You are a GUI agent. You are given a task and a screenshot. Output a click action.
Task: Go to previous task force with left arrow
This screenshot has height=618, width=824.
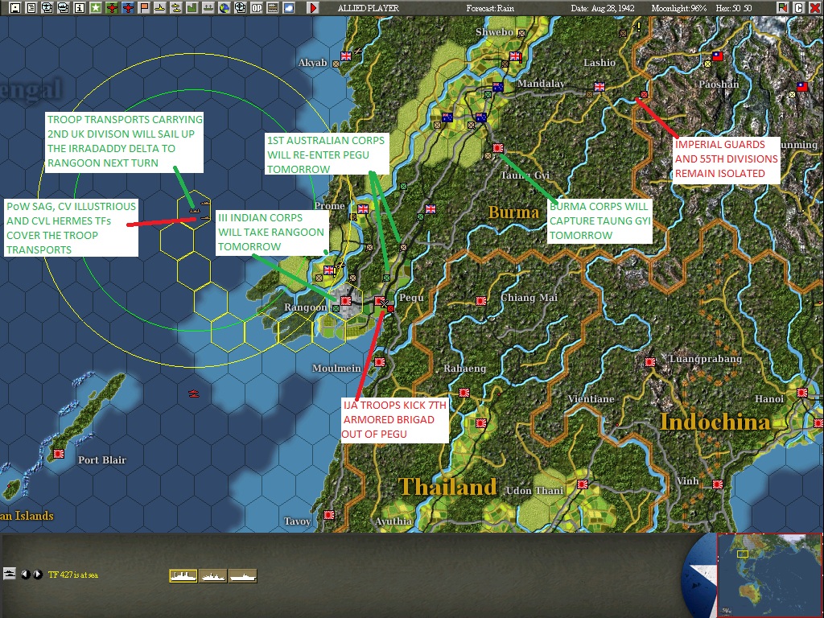pyautogui.click(x=25, y=575)
